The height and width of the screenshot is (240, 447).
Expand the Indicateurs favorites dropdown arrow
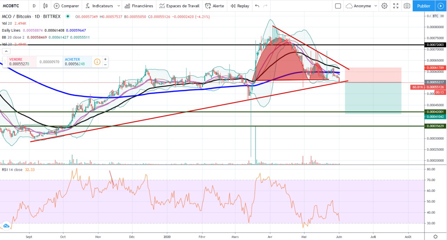coord(119,6)
